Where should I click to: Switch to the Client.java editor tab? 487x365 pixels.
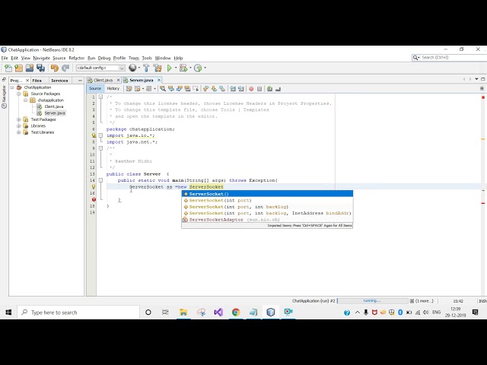click(103, 80)
